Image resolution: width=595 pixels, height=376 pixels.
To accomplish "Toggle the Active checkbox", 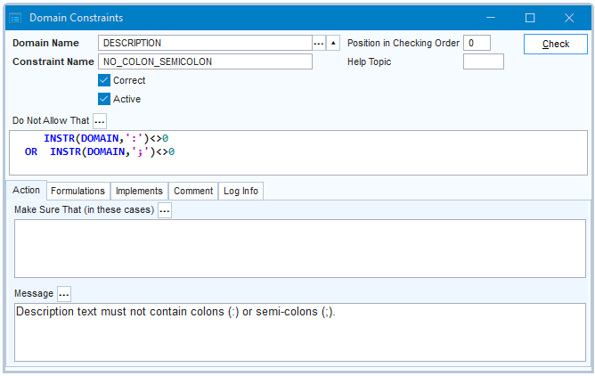I will coord(104,99).
